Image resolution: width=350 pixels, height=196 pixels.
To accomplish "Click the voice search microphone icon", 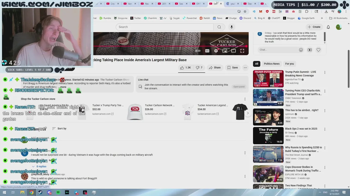I will [232, 27].
